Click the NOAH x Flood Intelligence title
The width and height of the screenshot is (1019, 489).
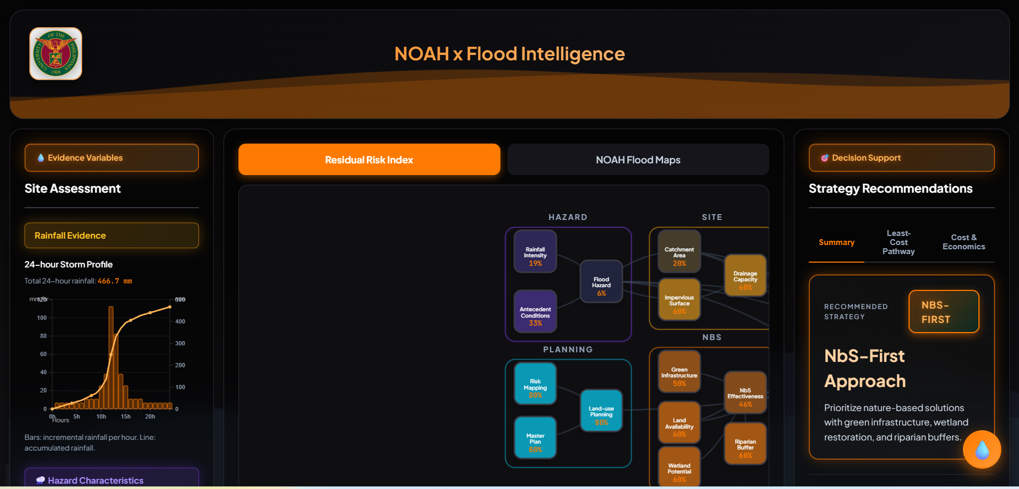click(x=509, y=54)
